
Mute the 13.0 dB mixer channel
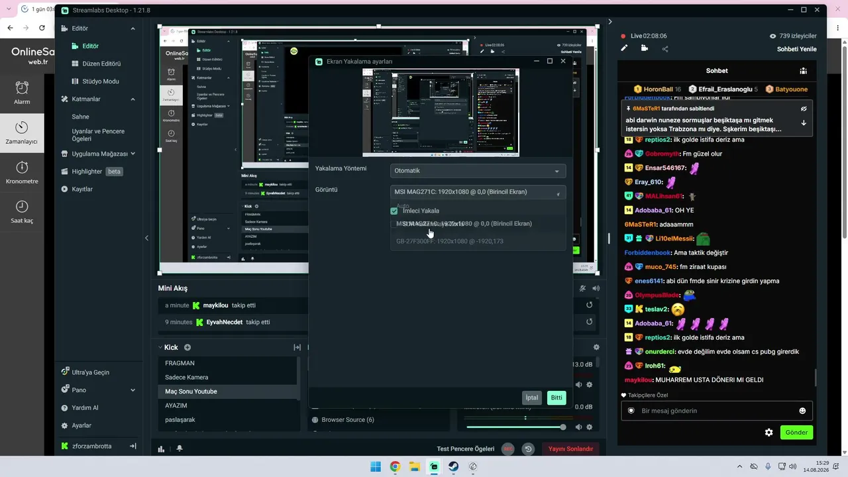[x=578, y=385]
